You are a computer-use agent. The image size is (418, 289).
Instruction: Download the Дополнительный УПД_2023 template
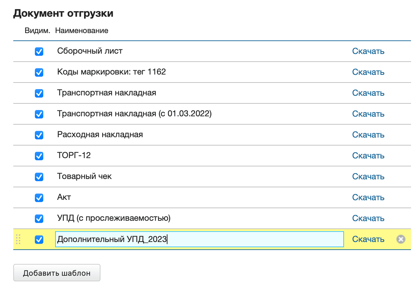click(x=368, y=239)
